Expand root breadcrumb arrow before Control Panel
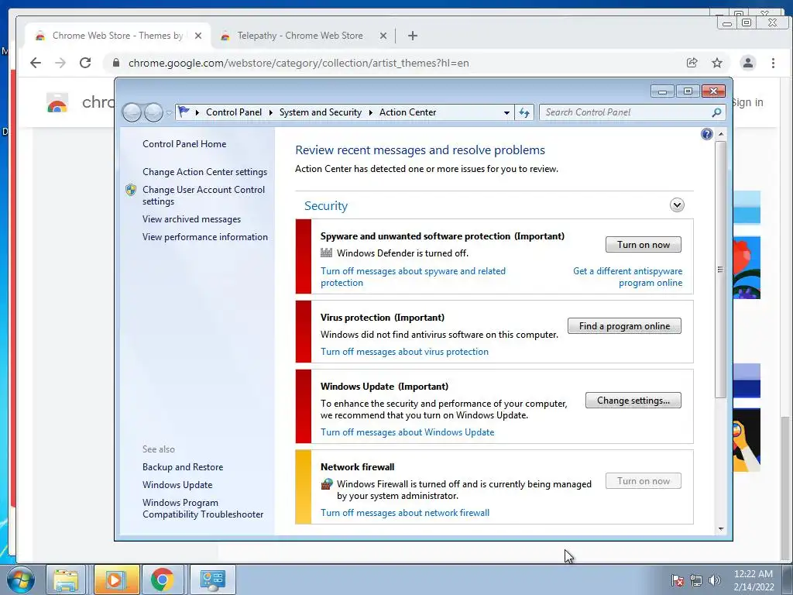 coord(197,112)
